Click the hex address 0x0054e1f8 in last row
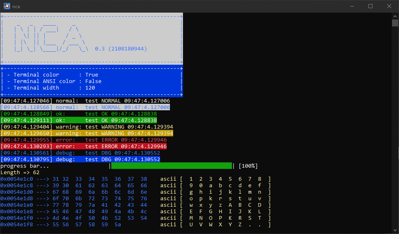This screenshot has height=234, width=399. 17,225
